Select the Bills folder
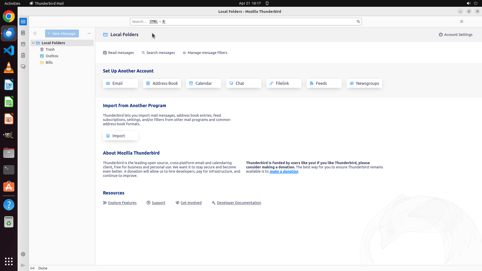The image size is (482, 271). point(49,62)
